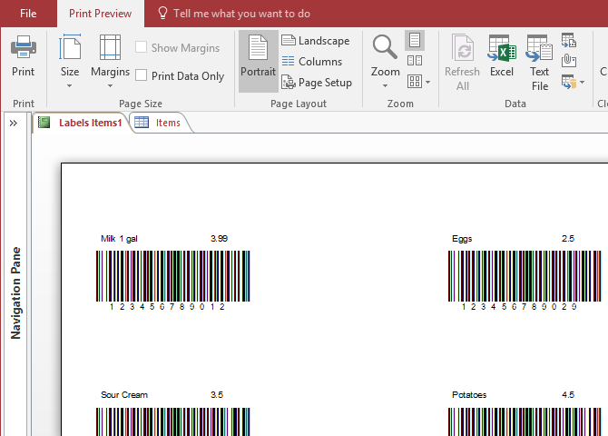
Task: Switch to the Items table tab
Action: [160, 123]
